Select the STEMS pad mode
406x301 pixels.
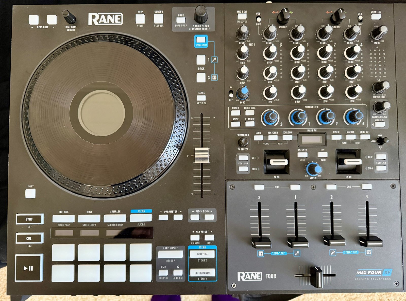[141, 218]
